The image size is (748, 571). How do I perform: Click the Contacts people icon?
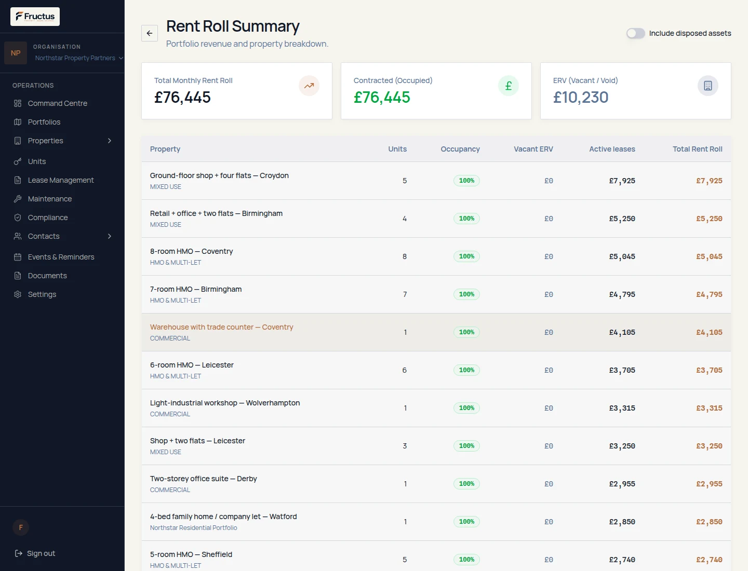click(18, 236)
